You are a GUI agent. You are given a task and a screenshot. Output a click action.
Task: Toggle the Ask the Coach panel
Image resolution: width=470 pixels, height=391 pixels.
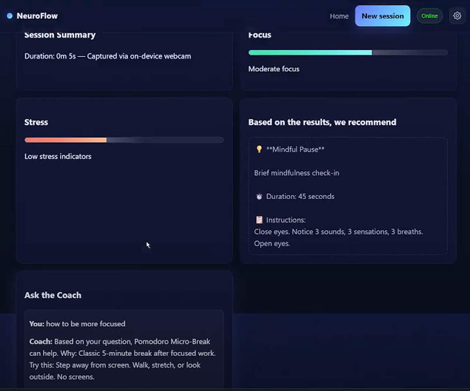tap(124, 327)
